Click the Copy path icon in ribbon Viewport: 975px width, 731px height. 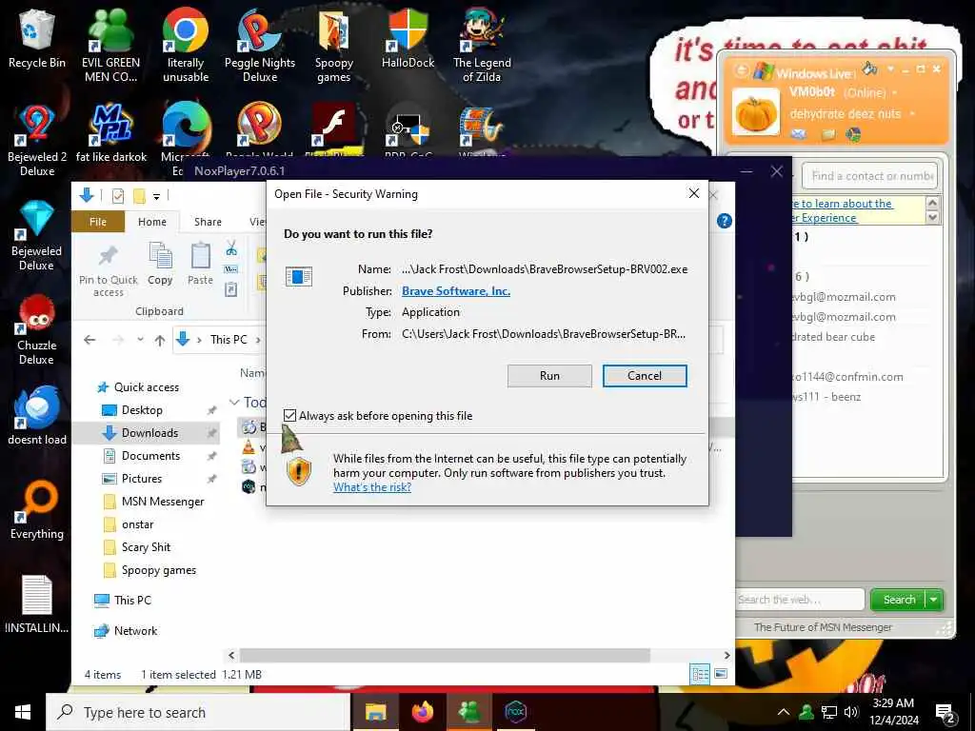(231, 269)
